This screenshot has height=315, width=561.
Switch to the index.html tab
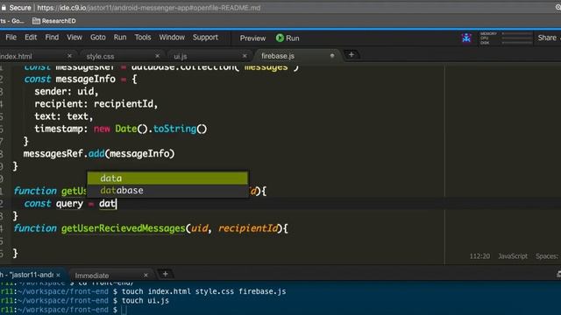pos(16,56)
